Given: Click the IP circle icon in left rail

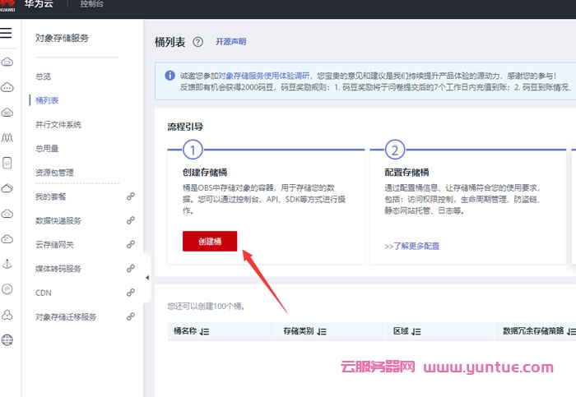Looking at the screenshot, I should tap(7, 289).
